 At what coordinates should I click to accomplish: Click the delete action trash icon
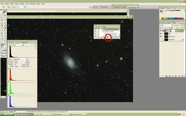[117, 38]
